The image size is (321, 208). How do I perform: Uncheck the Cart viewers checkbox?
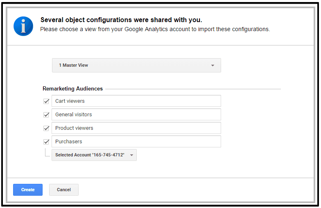click(46, 101)
